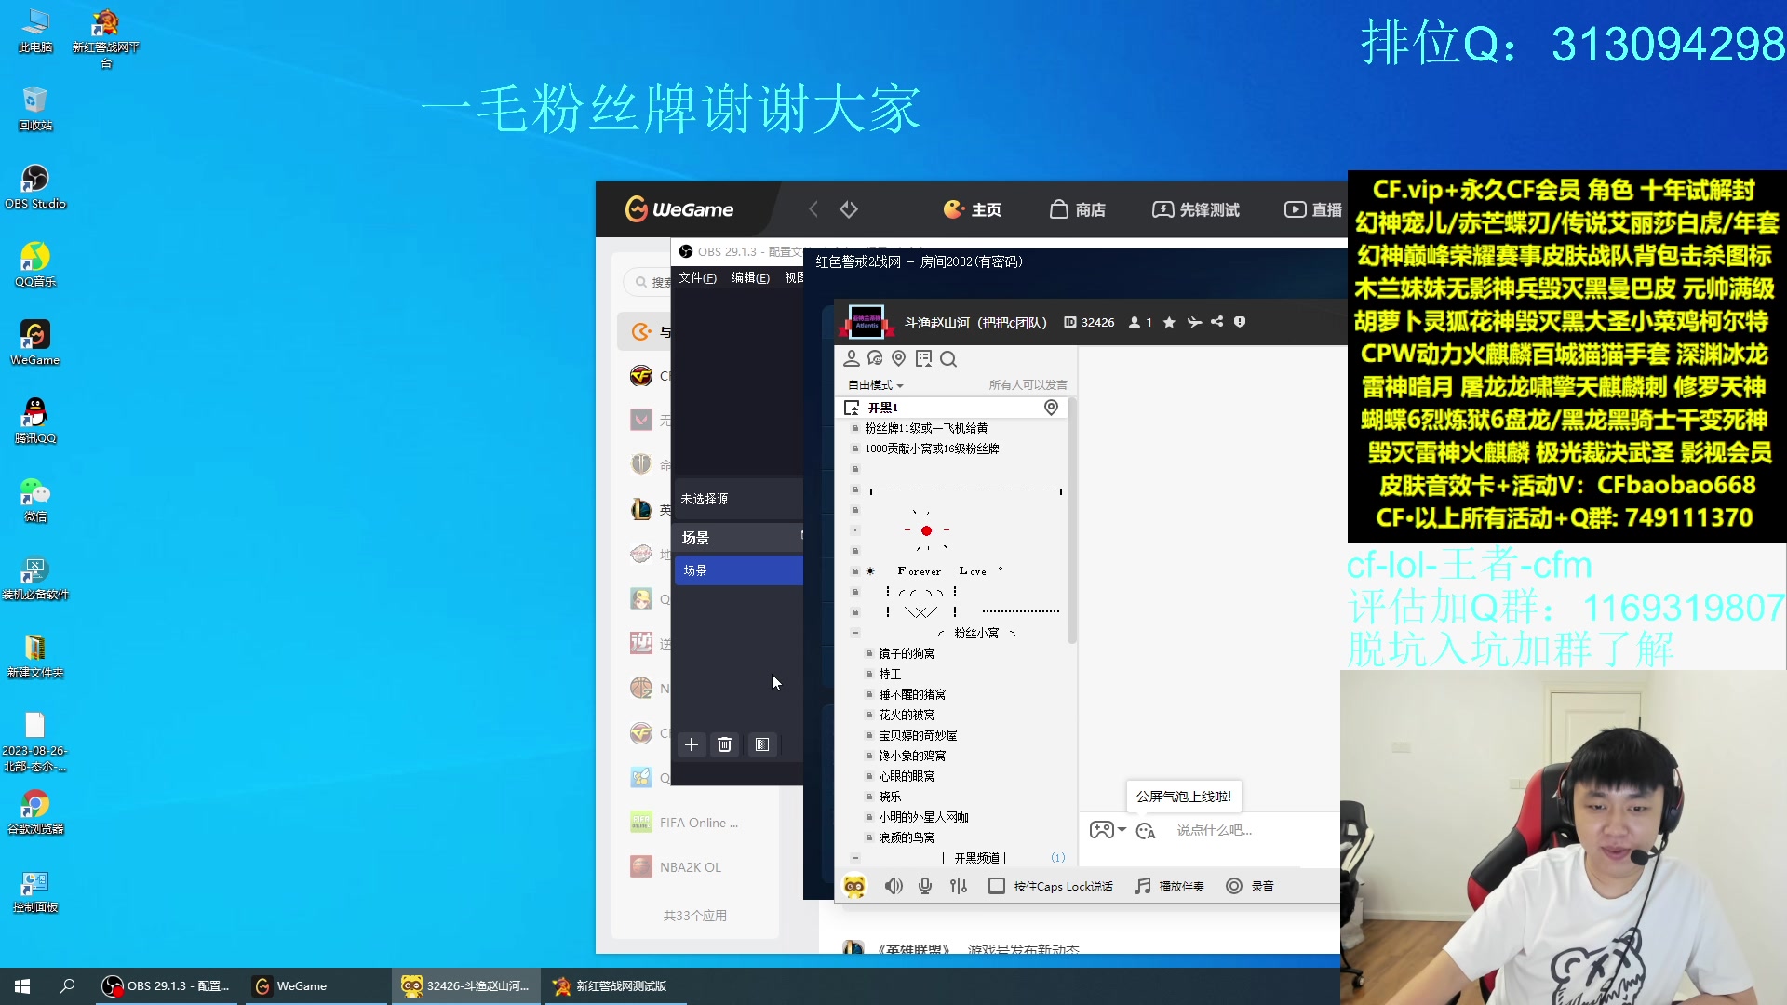The height and width of the screenshot is (1005, 1787).
Task: Open the emoji font icon in chat
Action: (x=1146, y=830)
